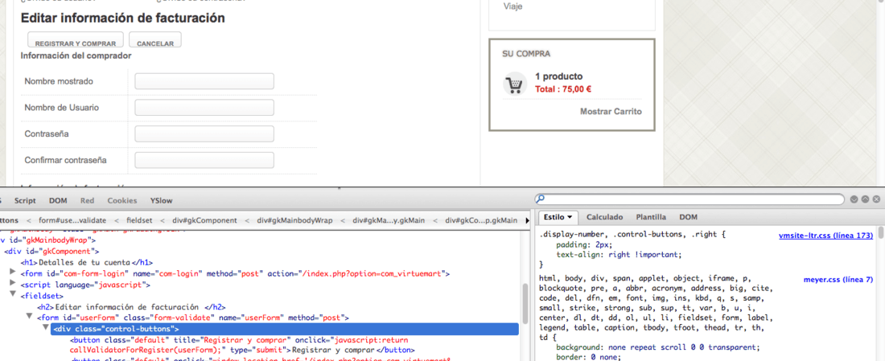Expand the com-form-login form node
Viewport: 885px width, 361px height.
(13, 273)
